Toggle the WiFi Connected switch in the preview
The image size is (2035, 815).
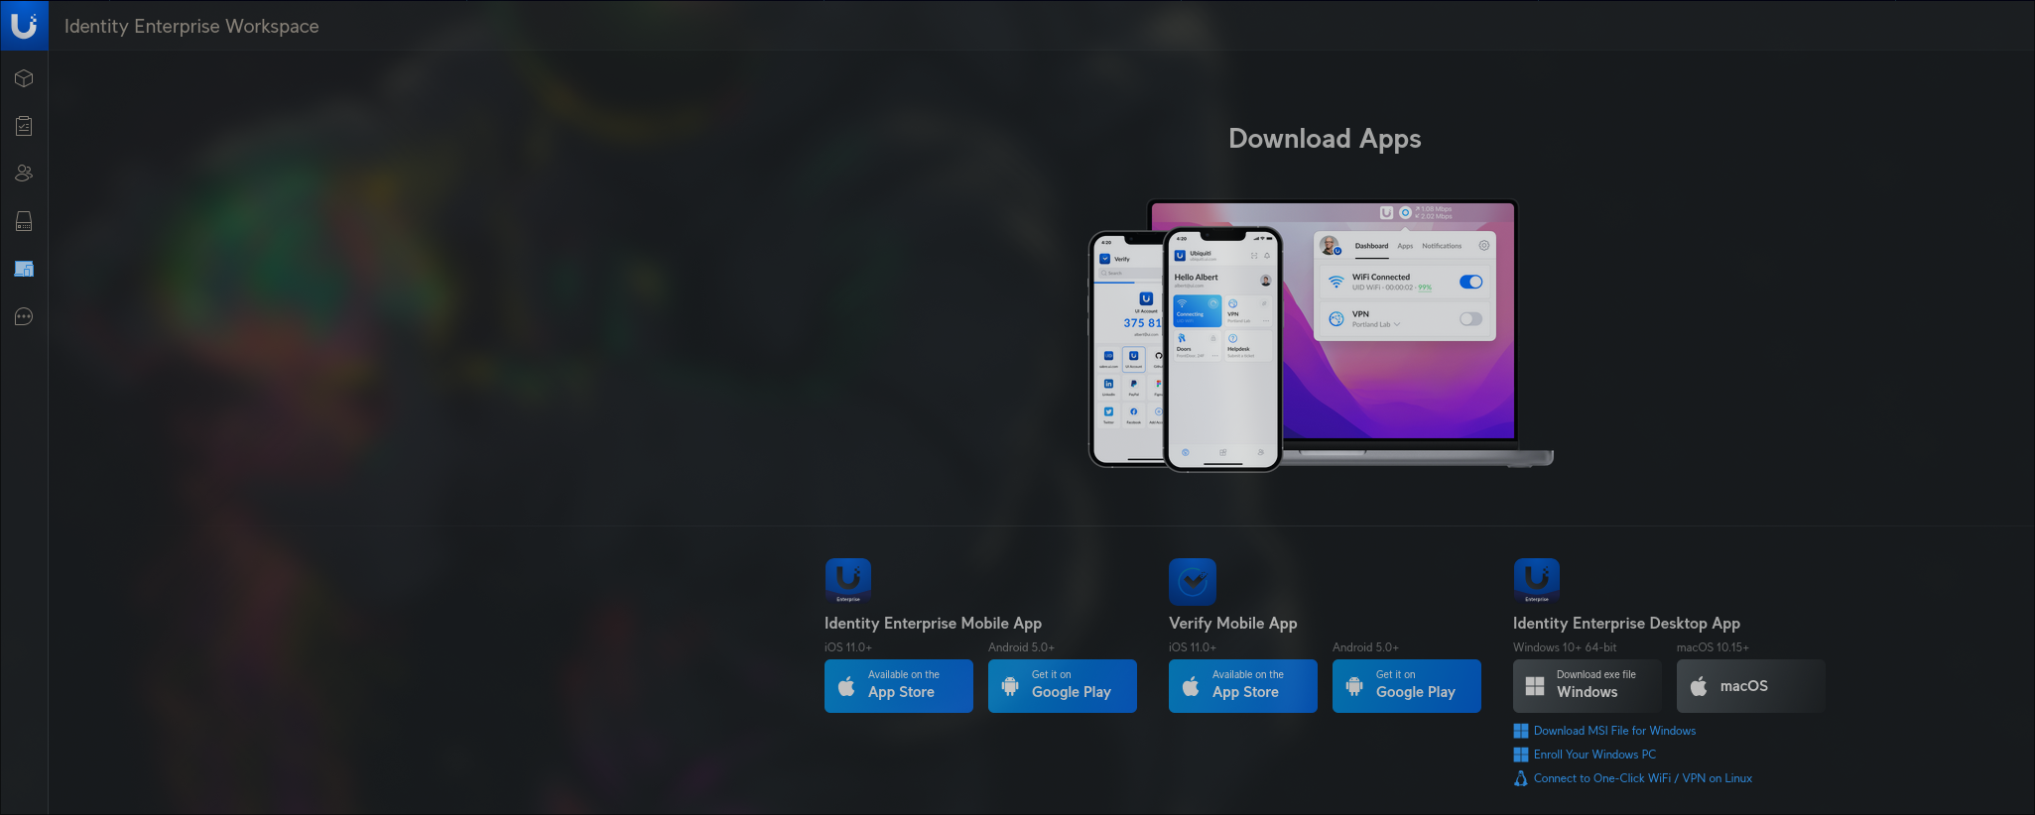(1470, 283)
